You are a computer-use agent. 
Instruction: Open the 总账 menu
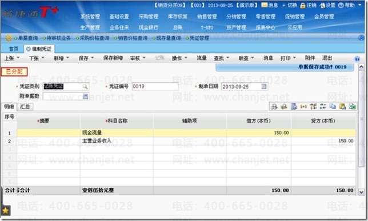pos(177,27)
